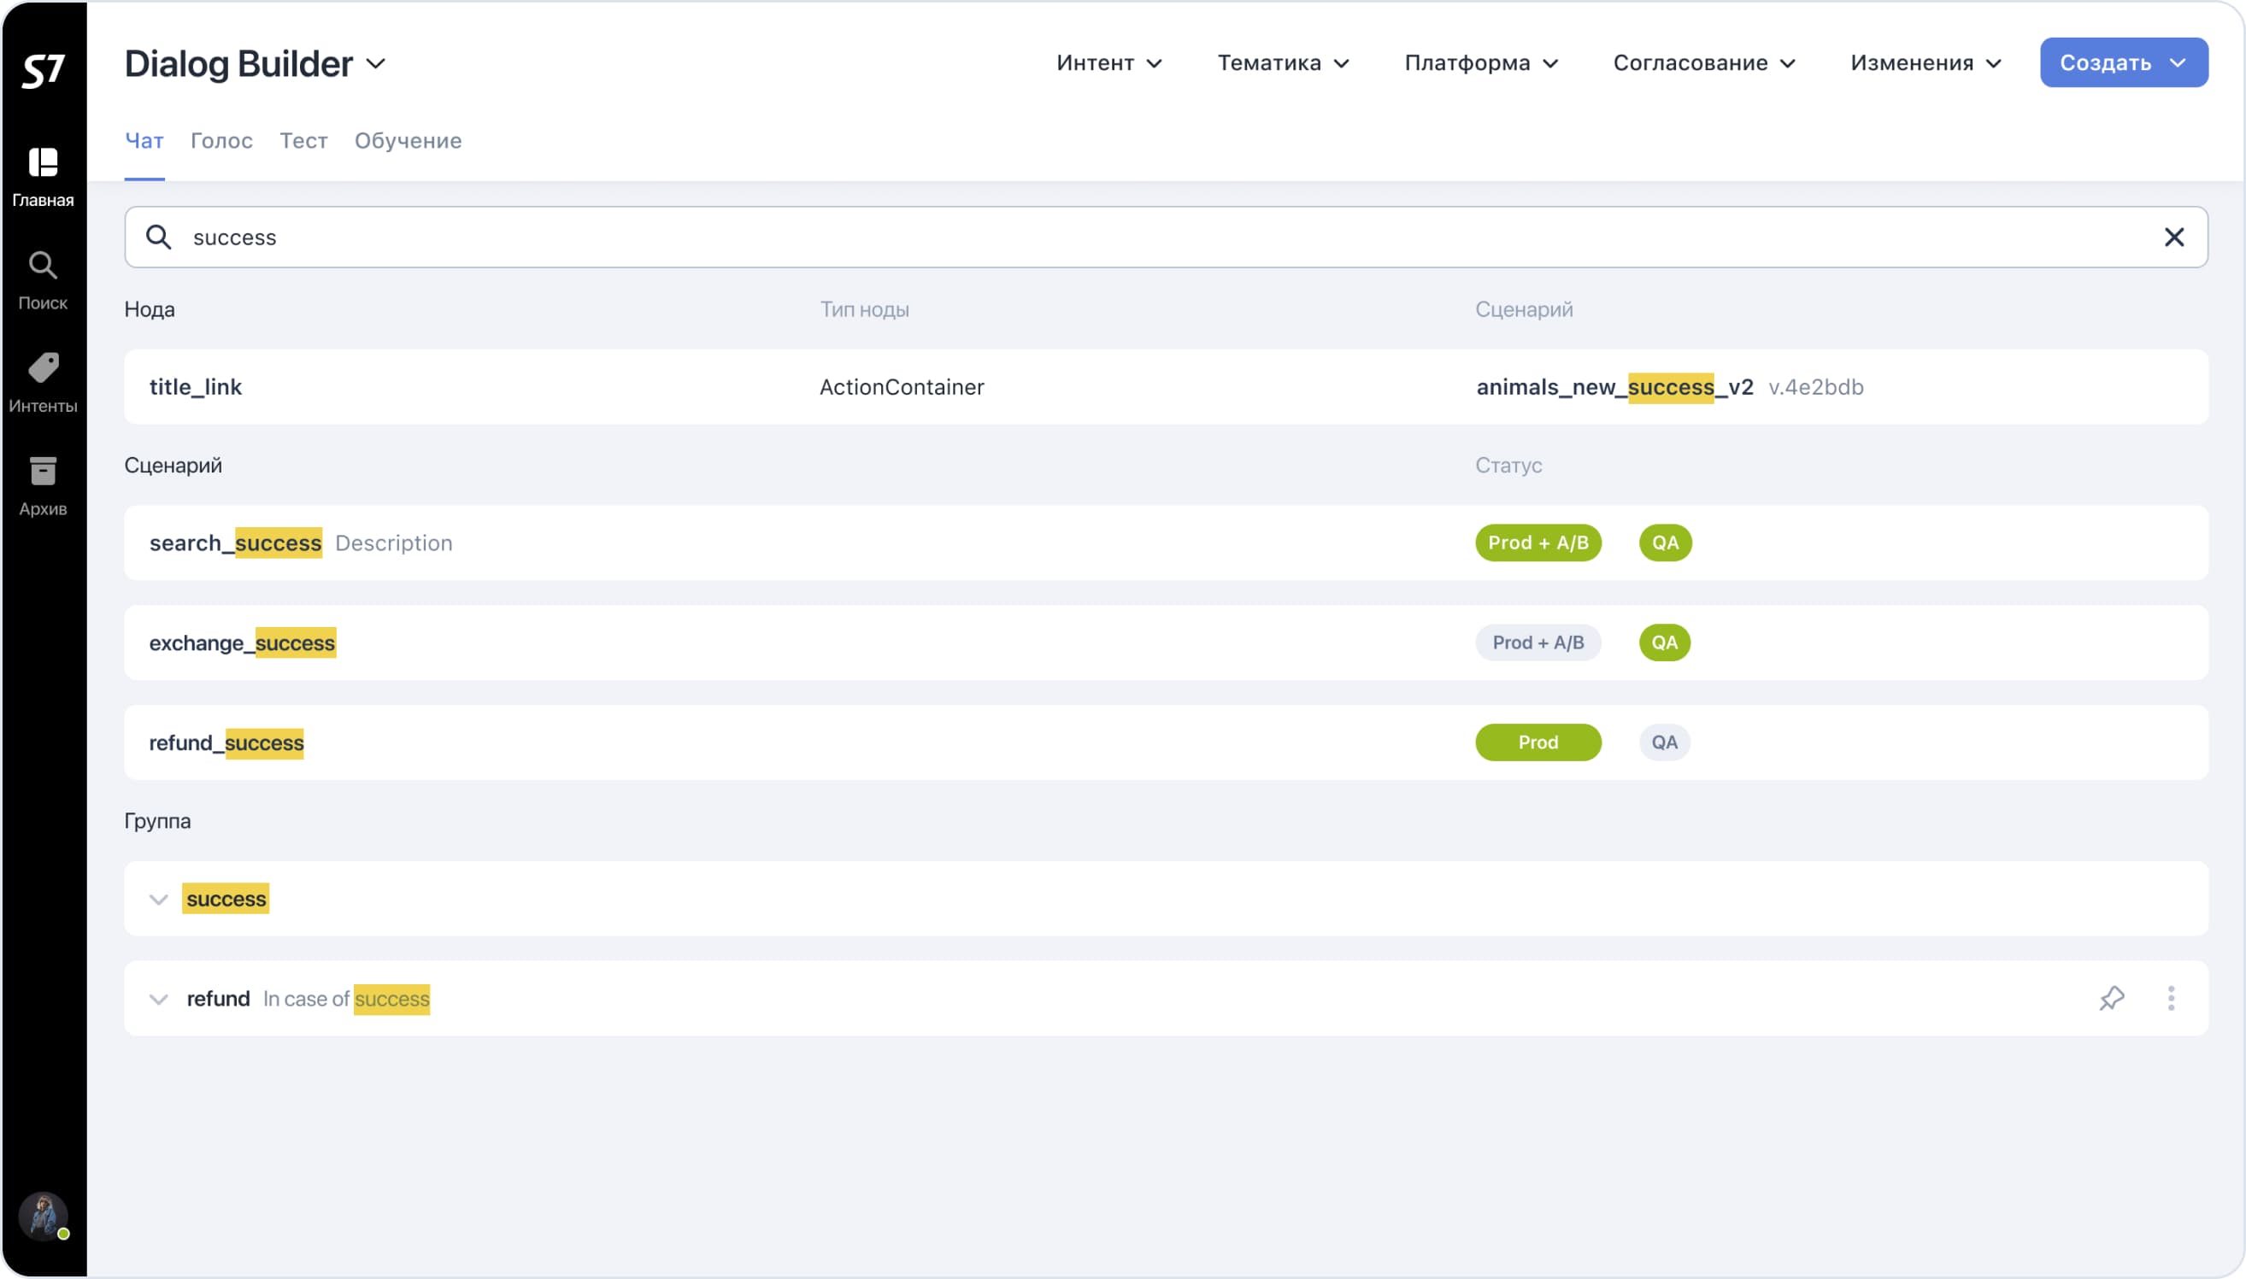Click QA badge of search_success
The image size is (2246, 1279).
tap(1664, 542)
